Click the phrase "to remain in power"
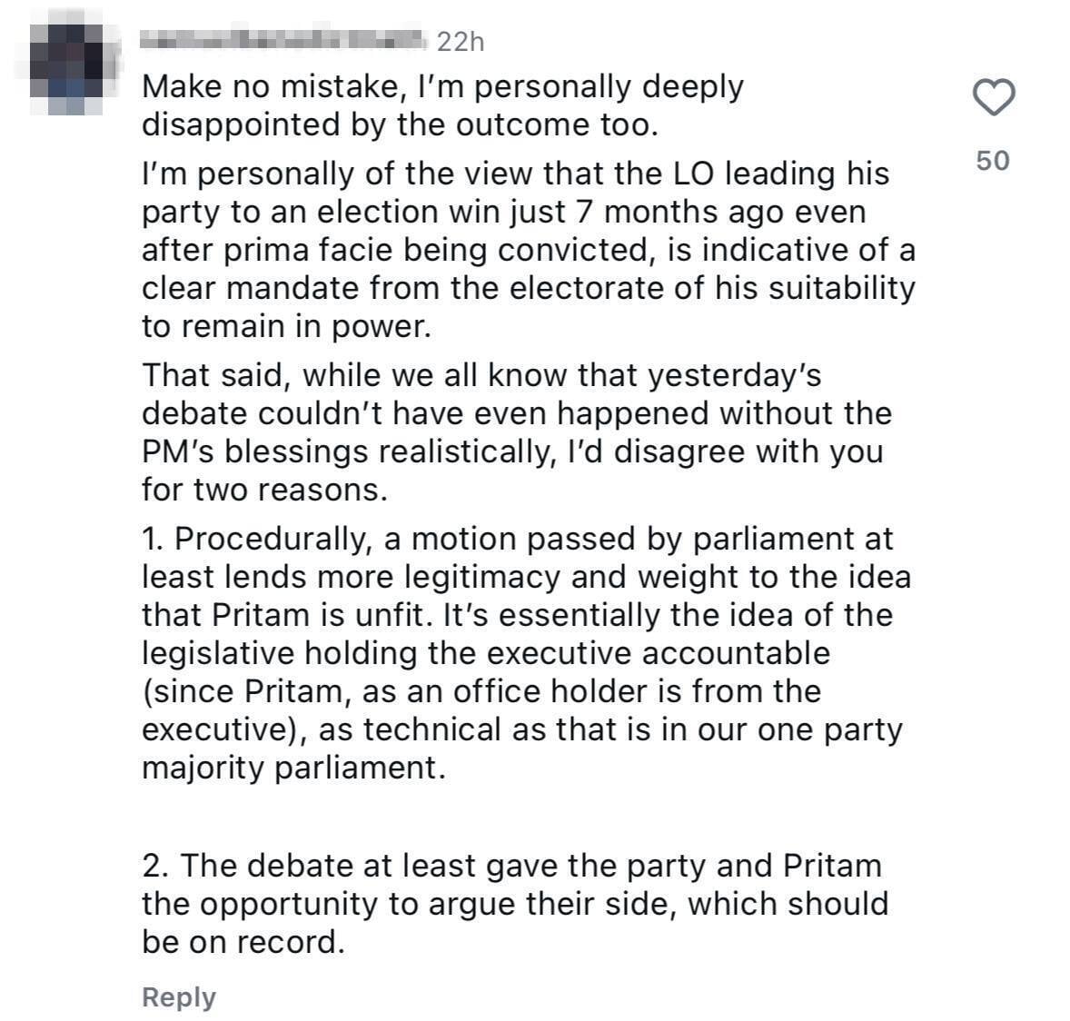 (x=285, y=326)
